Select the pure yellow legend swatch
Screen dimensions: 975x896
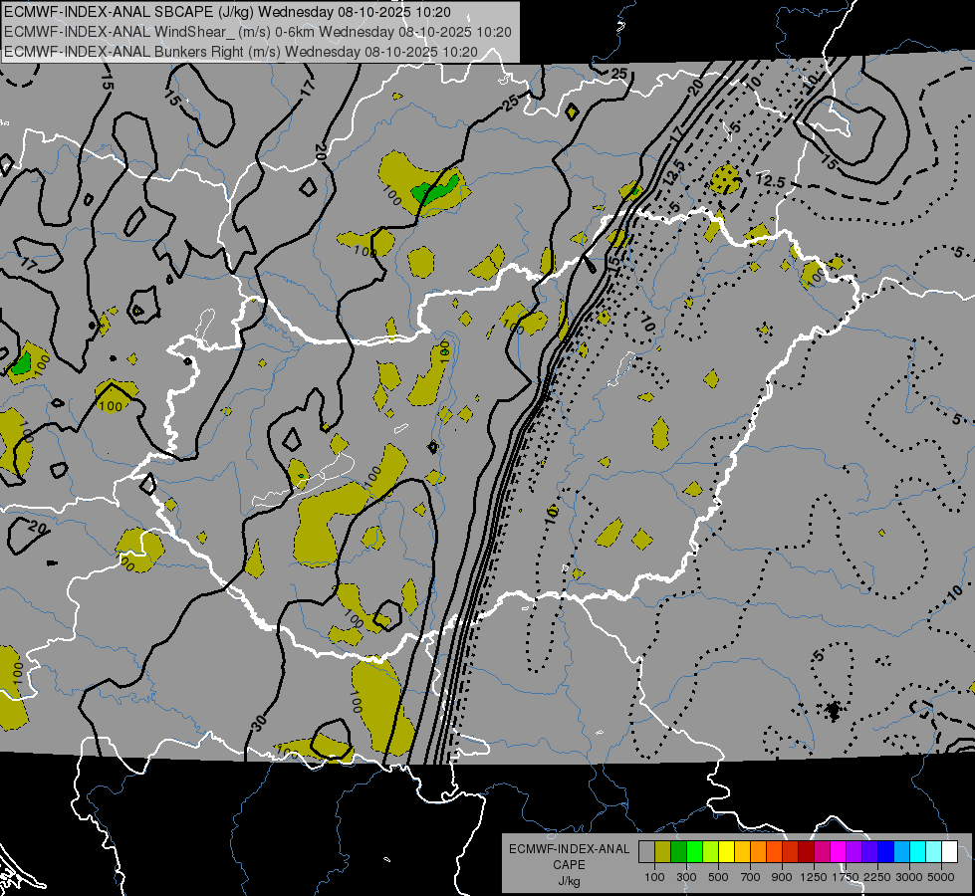click(x=726, y=851)
